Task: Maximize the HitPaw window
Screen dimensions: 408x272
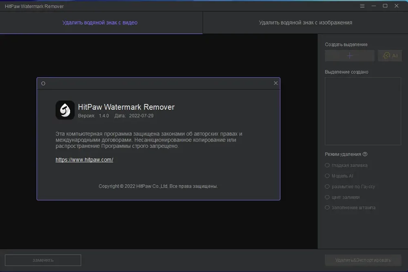Action: pos(385,6)
